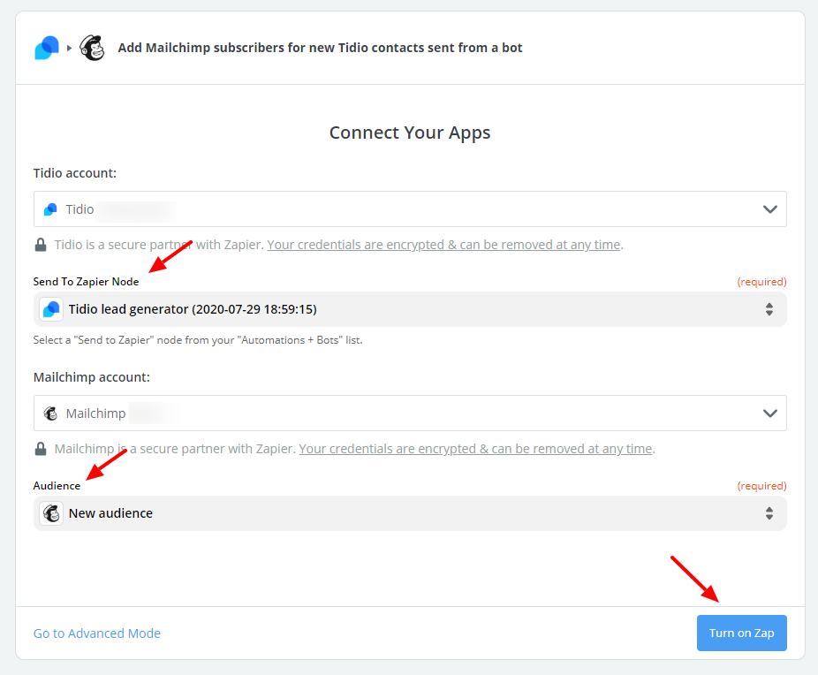Click the Tidio logo in the header

click(x=47, y=48)
